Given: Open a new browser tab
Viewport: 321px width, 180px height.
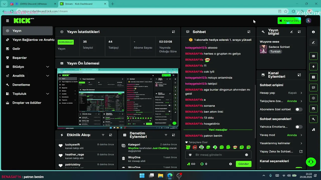Looking at the screenshot, I should (x=113, y=4).
